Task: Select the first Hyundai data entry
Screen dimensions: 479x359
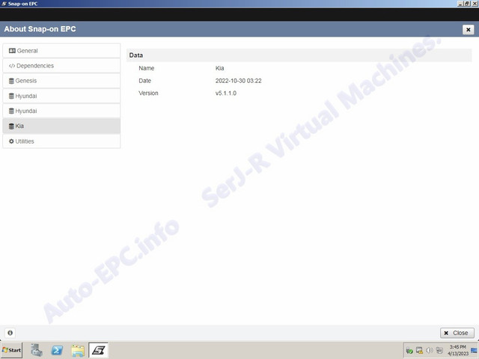Action: tap(61, 96)
